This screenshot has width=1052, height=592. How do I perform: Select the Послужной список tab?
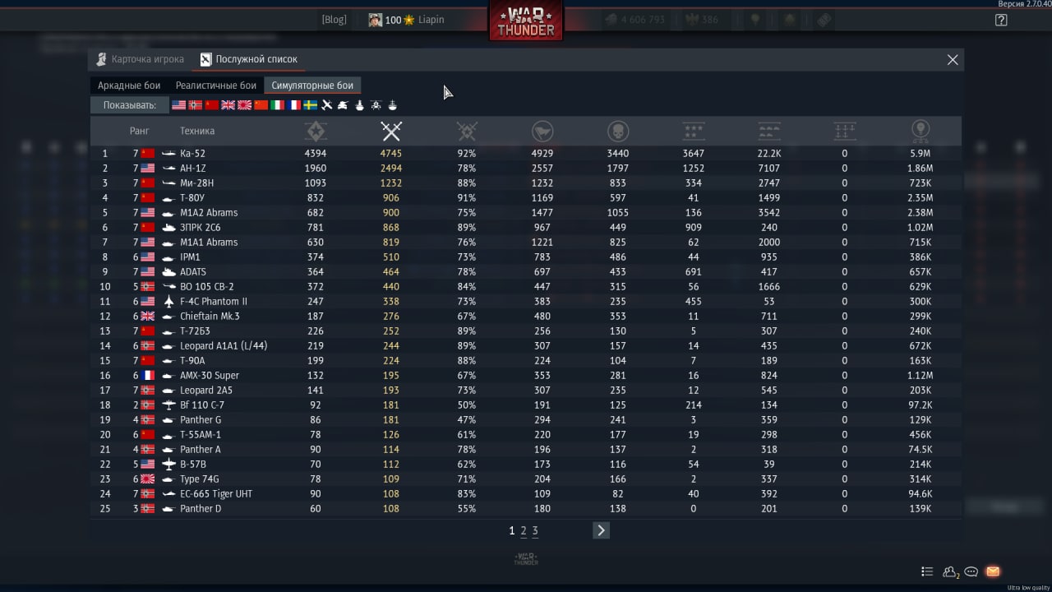pos(249,59)
